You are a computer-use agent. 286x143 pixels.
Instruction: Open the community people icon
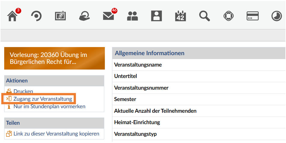tap(132, 16)
